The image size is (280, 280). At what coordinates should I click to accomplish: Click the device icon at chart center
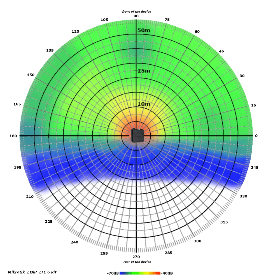pos(137,136)
